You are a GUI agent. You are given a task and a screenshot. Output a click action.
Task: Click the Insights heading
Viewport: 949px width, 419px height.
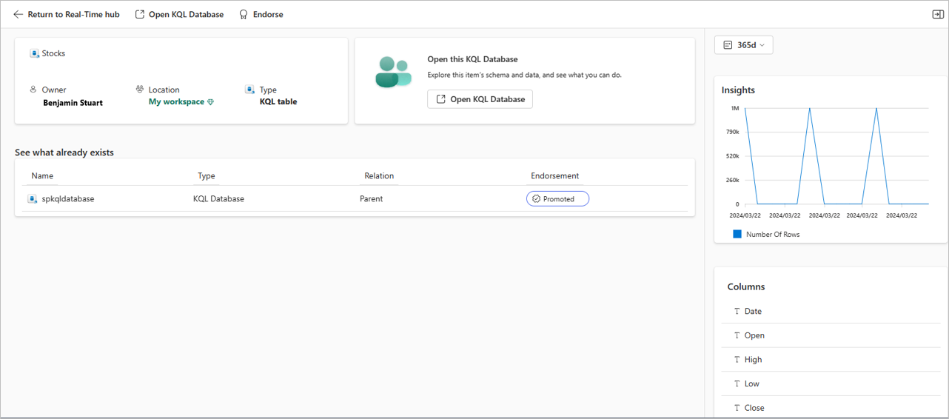pos(738,90)
